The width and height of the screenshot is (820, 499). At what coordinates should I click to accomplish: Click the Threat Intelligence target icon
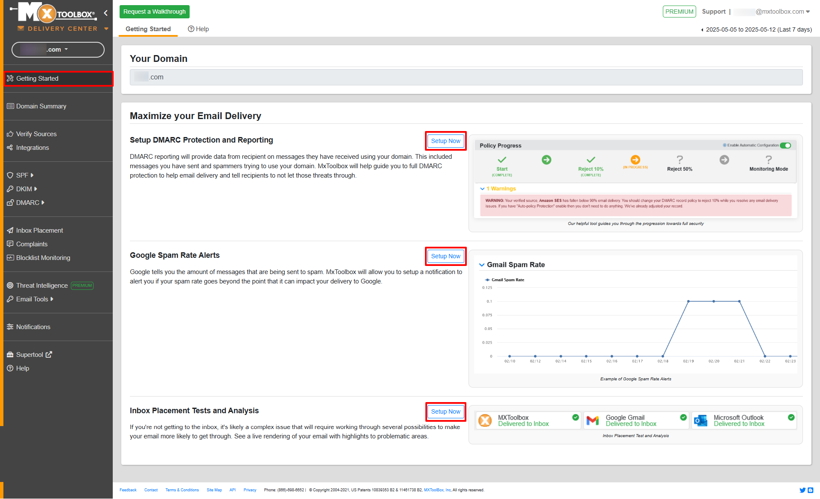tap(10, 286)
